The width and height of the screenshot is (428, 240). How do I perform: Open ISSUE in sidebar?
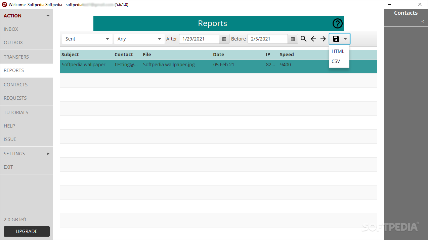point(27,139)
